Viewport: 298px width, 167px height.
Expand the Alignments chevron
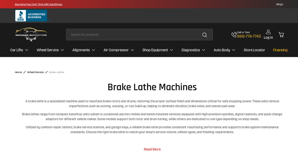pyautogui.click(x=93, y=50)
